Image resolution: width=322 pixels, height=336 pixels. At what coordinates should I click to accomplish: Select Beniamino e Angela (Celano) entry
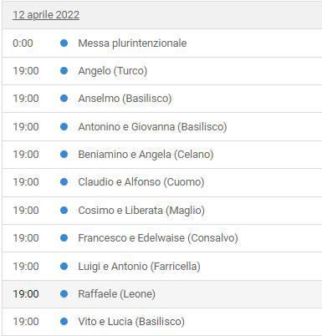(x=146, y=155)
